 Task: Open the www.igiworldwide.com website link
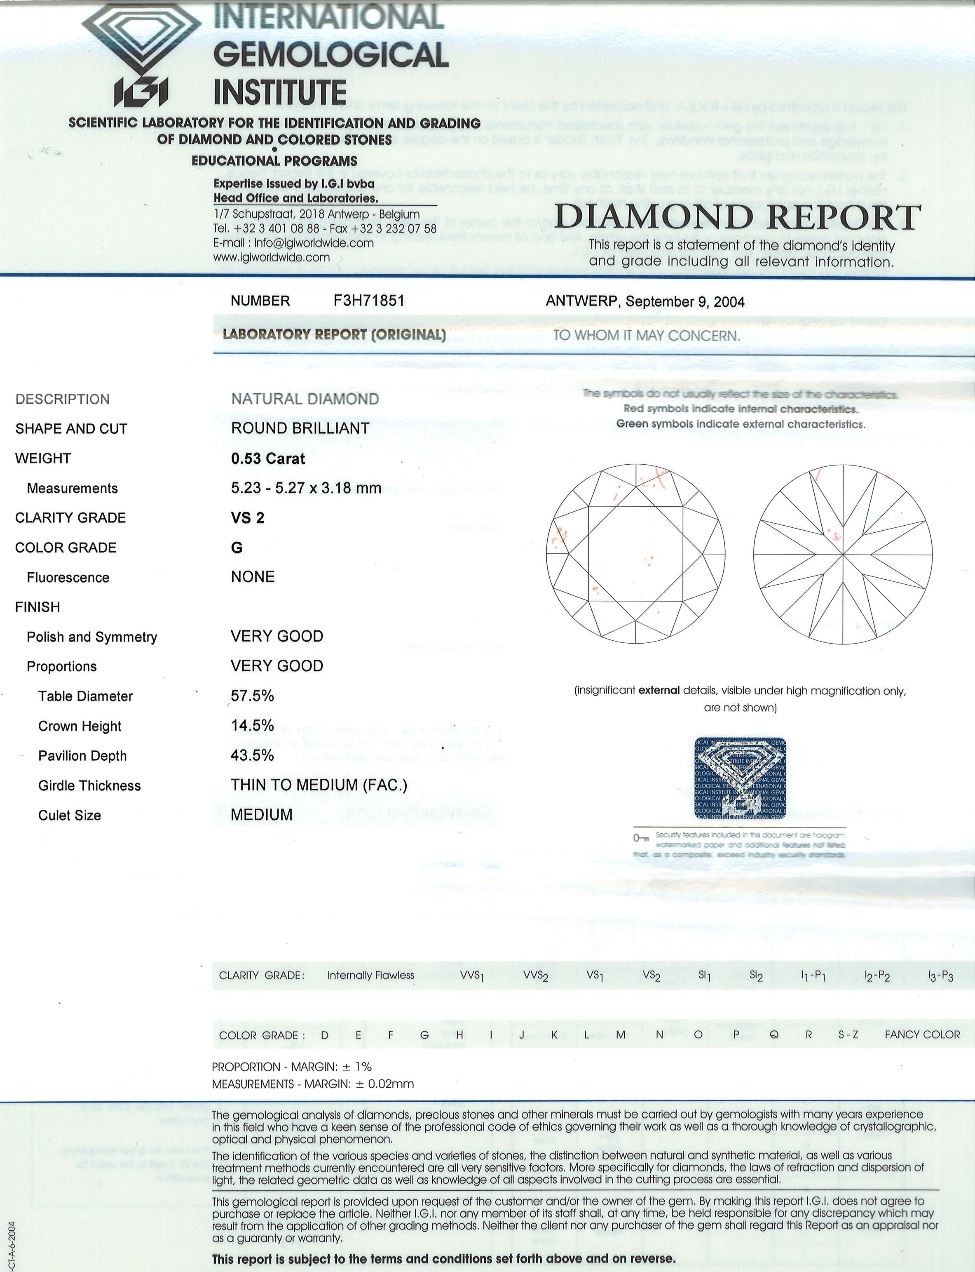tap(271, 258)
